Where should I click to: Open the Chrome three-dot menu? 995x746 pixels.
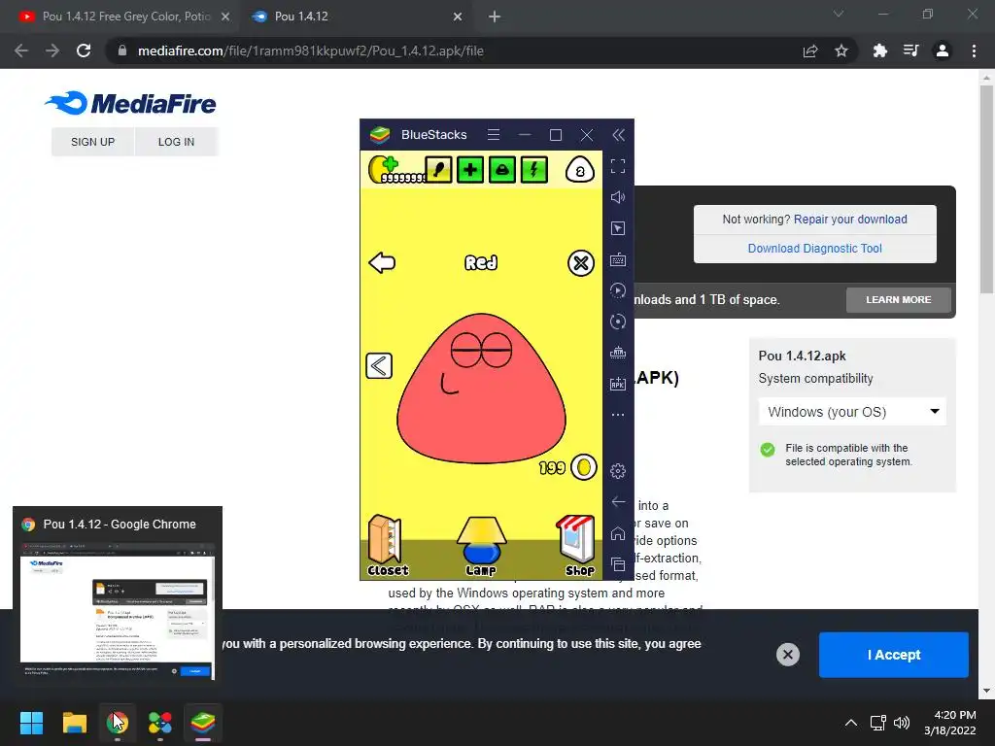[974, 51]
